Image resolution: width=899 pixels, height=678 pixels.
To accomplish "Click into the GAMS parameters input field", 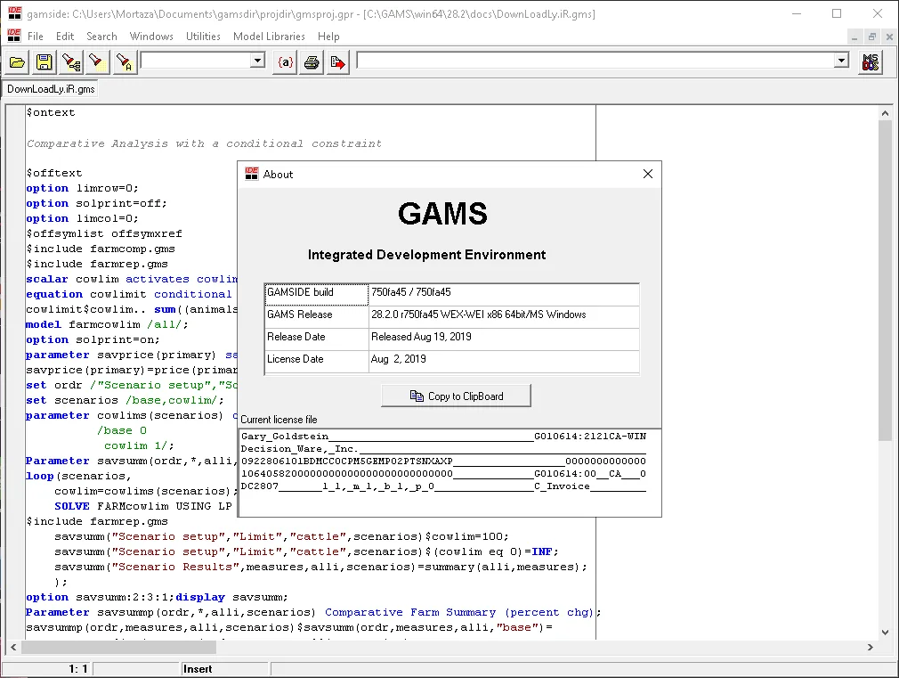I will [x=595, y=61].
